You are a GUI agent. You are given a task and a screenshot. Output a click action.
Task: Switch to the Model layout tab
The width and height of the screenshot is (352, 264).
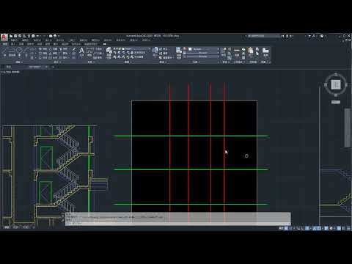tap(7, 227)
